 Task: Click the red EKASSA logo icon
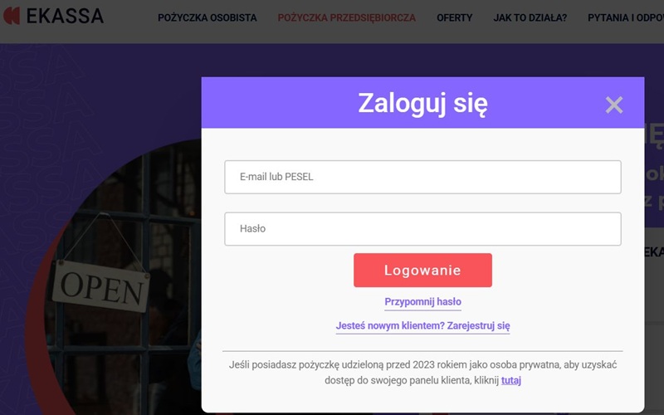[11, 16]
